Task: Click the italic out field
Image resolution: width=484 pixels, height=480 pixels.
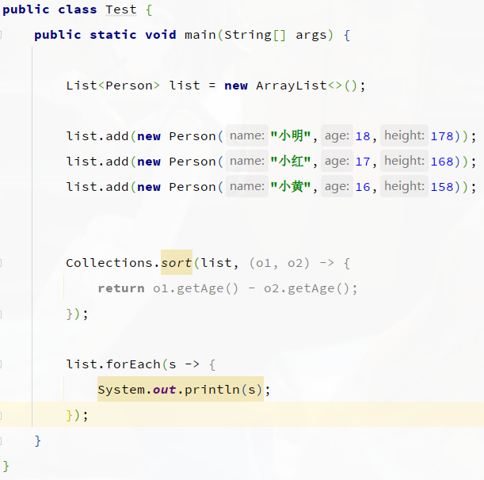Action: tap(164, 390)
